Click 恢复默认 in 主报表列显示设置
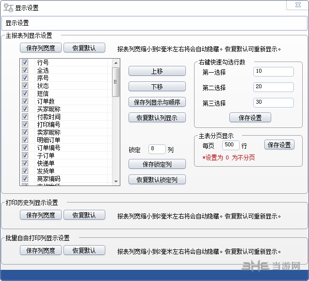The image size is (309, 281). tap(84, 48)
